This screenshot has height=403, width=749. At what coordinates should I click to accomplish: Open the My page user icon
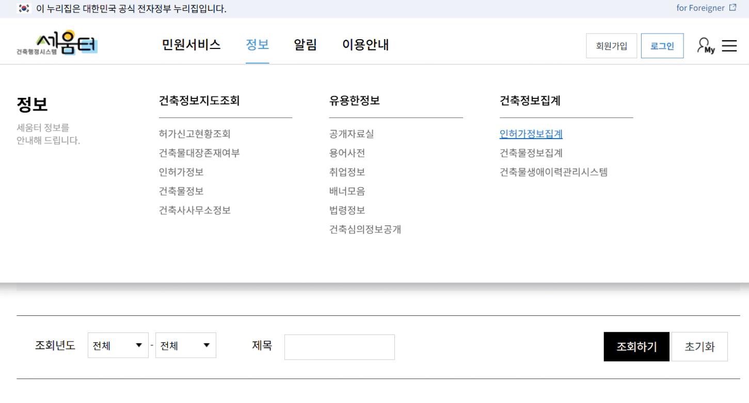(x=706, y=46)
